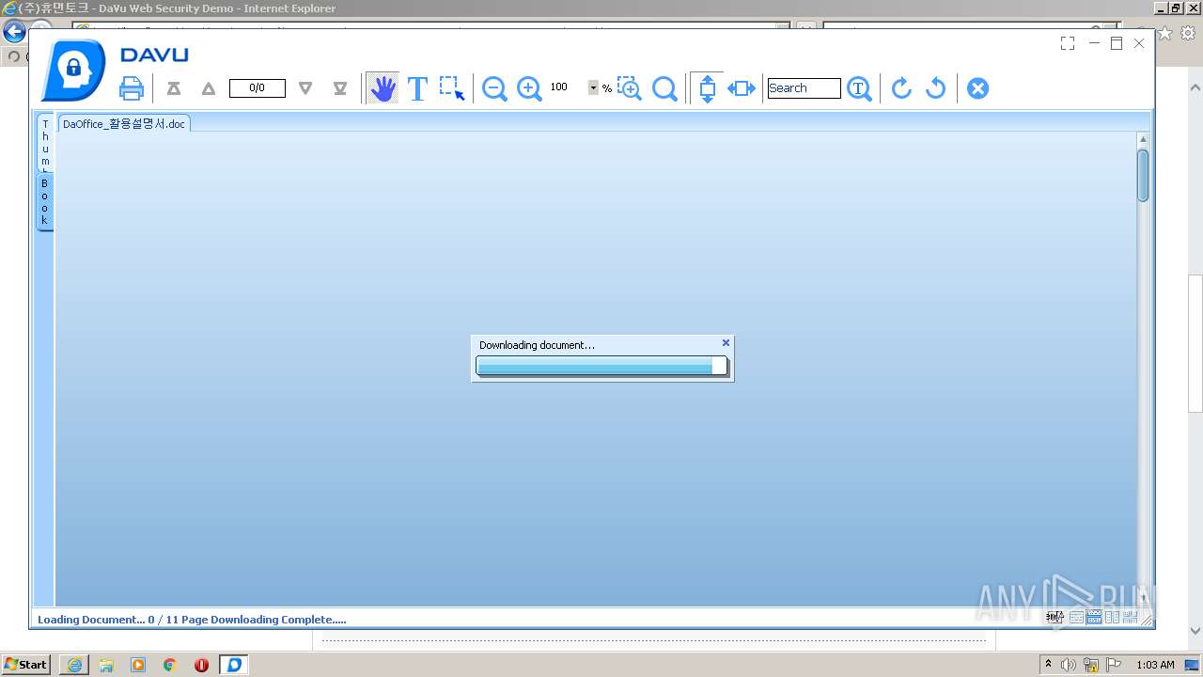The height and width of the screenshot is (677, 1203).
Task: Select the Text selection tool
Action: (x=417, y=88)
